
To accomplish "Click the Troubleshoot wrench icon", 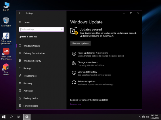I will click(20, 76).
